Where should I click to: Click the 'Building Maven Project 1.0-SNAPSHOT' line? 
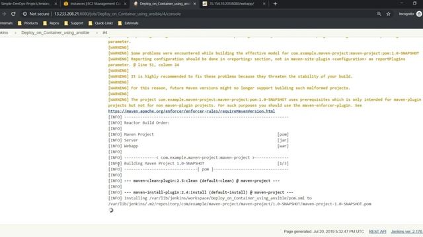(x=156, y=163)
